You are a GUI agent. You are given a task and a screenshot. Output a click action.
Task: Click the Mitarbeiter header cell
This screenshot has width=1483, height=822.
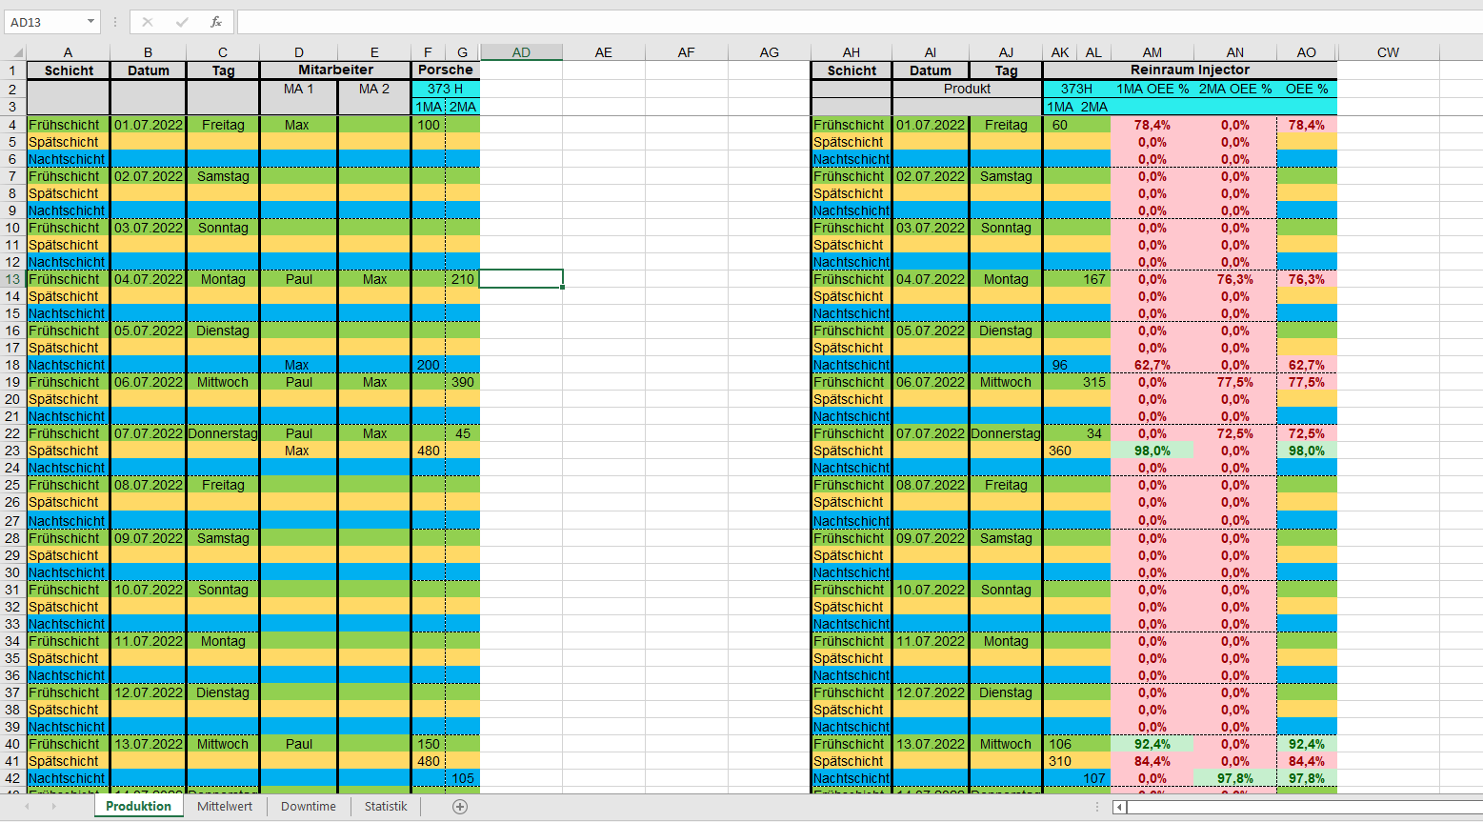point(335,70)
